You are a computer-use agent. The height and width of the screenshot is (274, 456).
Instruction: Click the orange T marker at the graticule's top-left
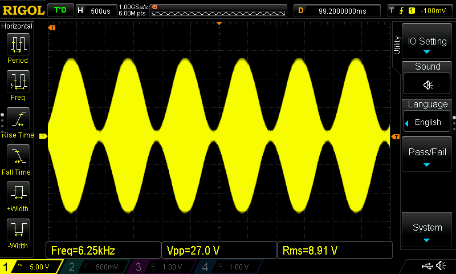[x=52, y=27]
